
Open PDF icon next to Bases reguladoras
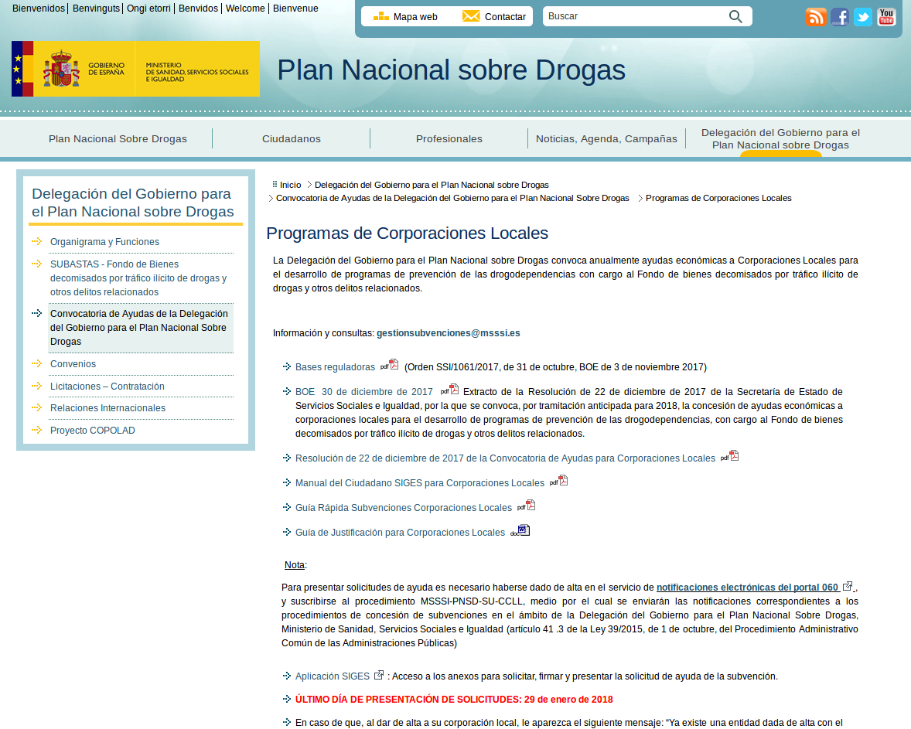390,365
